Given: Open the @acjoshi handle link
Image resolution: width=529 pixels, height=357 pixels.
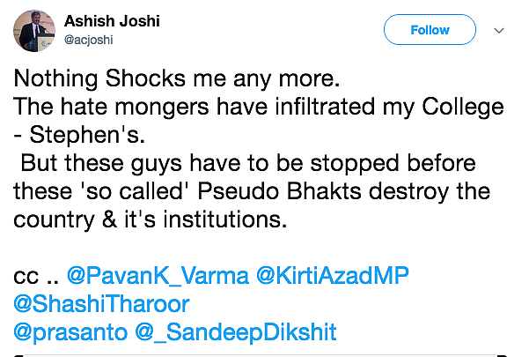Looking at the screenshot, I should (88, 40).
